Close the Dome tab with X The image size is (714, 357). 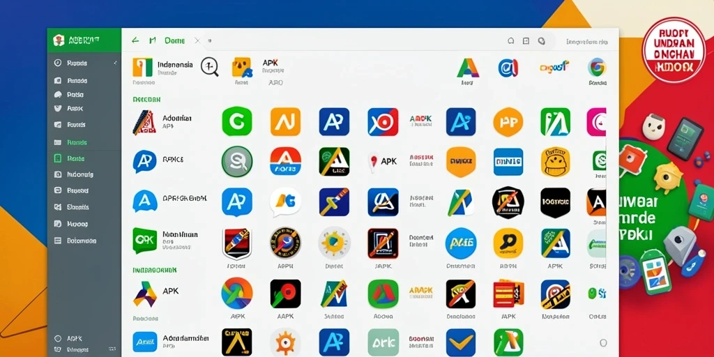(197, 40)
